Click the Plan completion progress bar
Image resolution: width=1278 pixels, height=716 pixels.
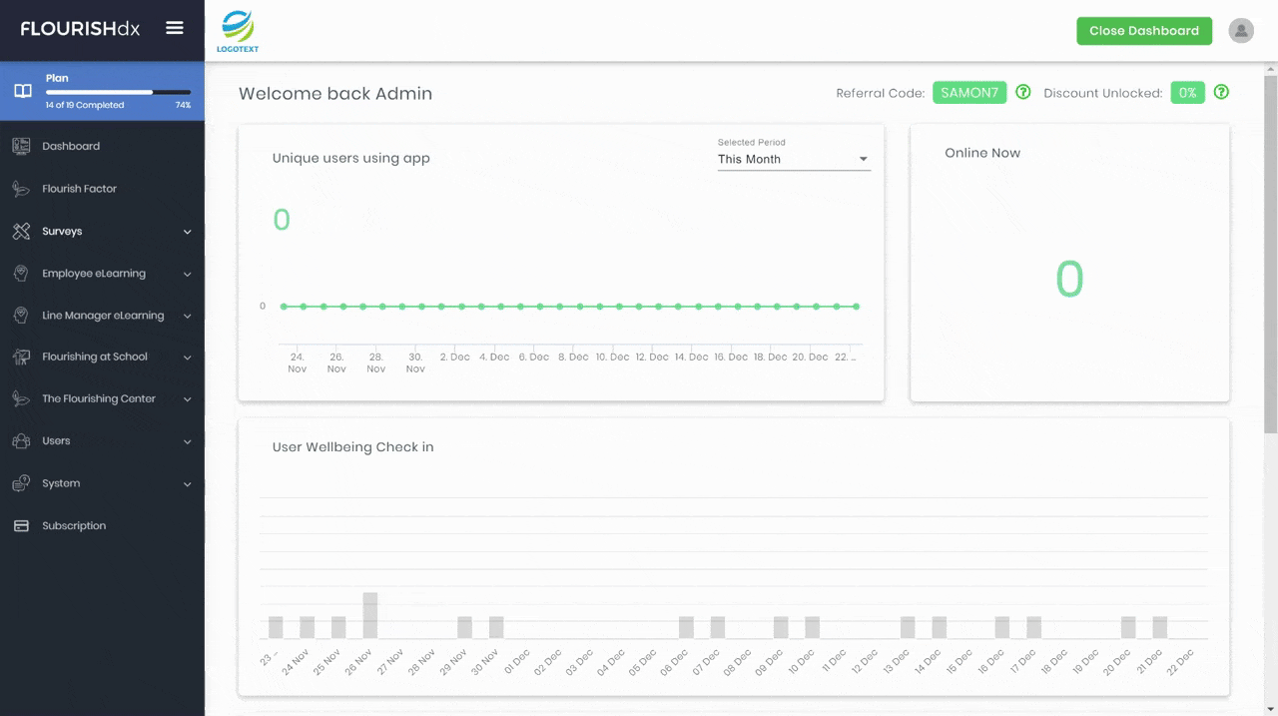(118, 92)
